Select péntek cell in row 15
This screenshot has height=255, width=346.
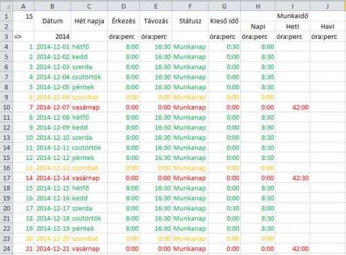click(89, 158)
